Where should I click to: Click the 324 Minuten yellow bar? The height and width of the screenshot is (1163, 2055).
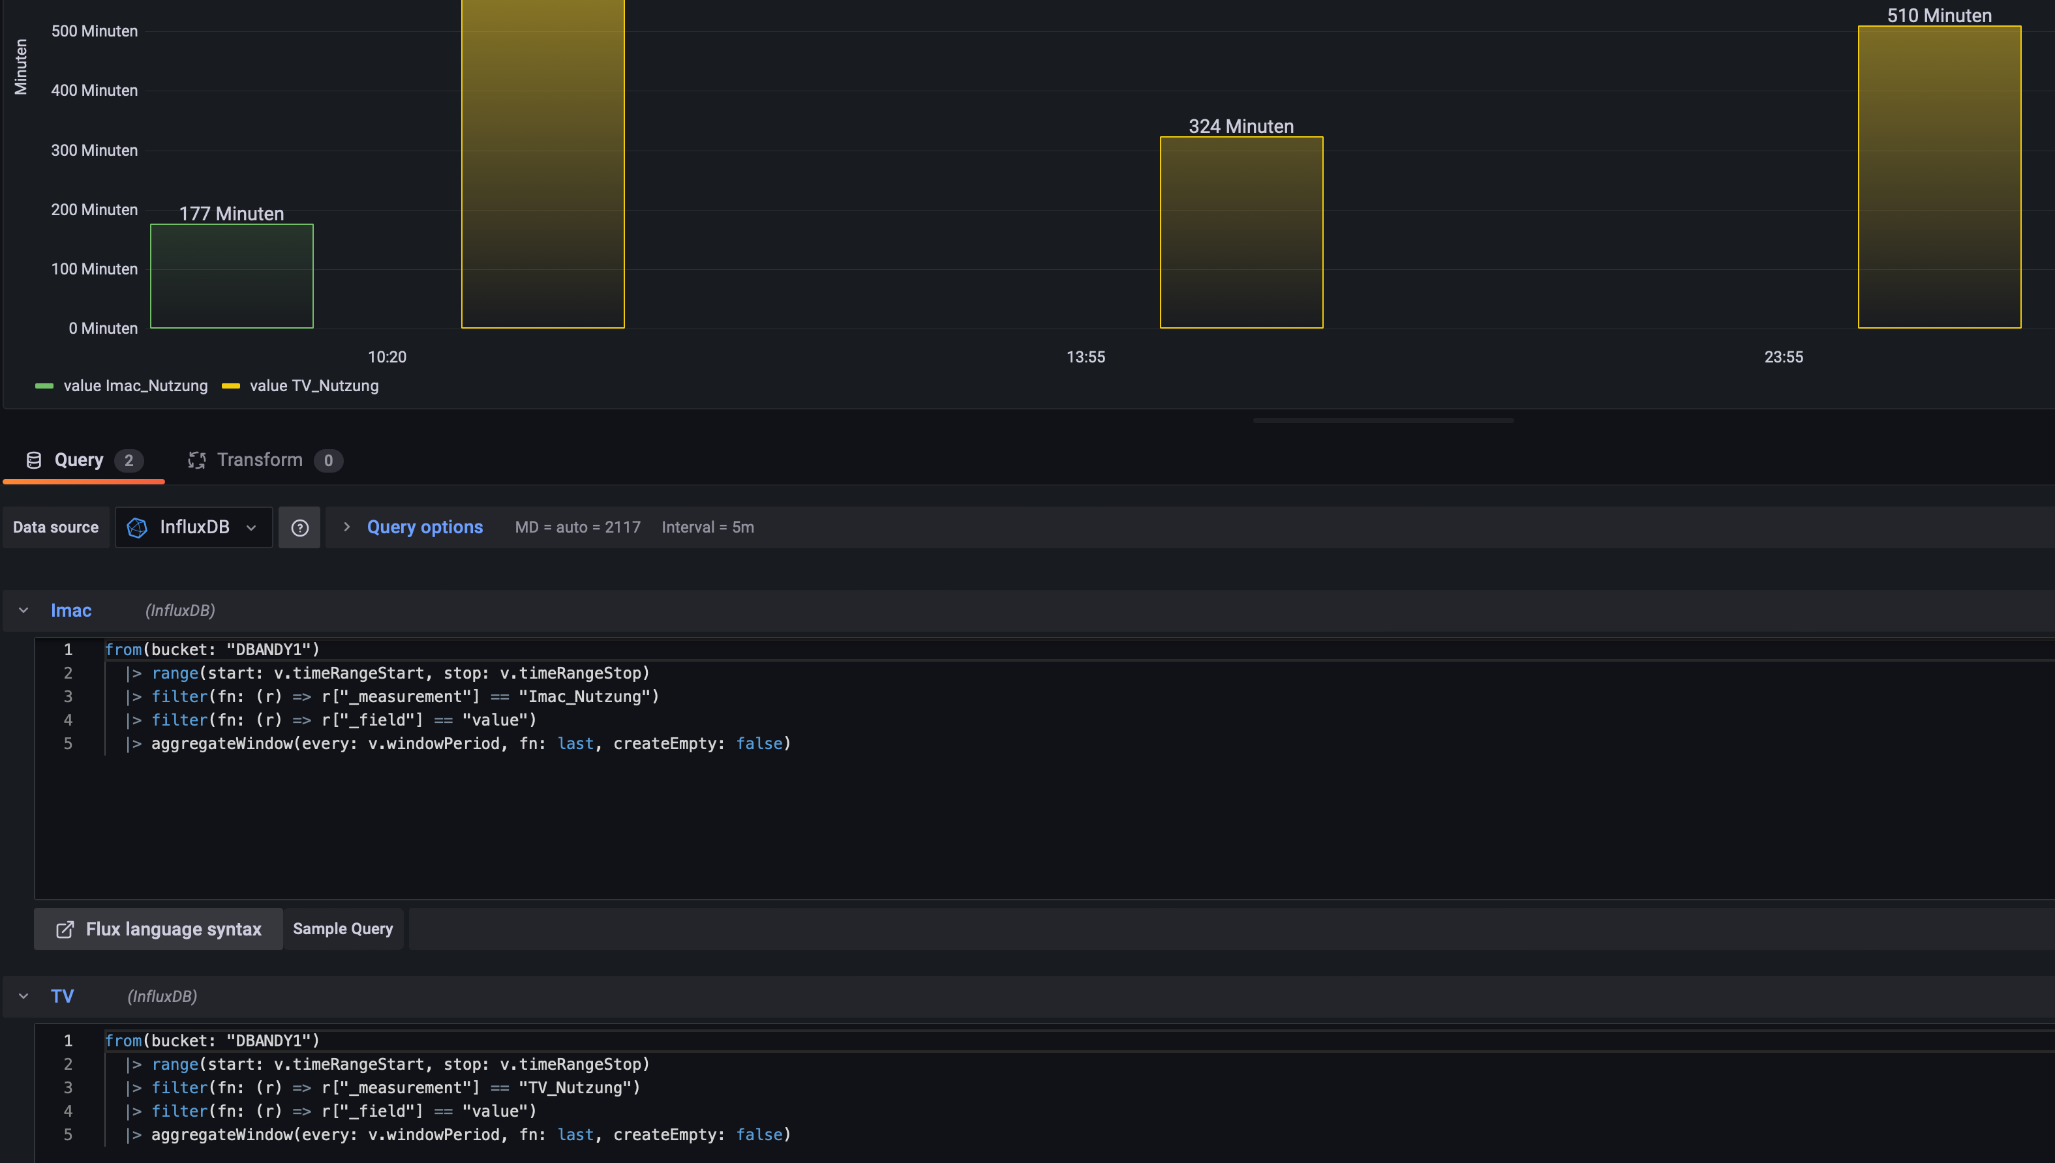pos(1241,233)
